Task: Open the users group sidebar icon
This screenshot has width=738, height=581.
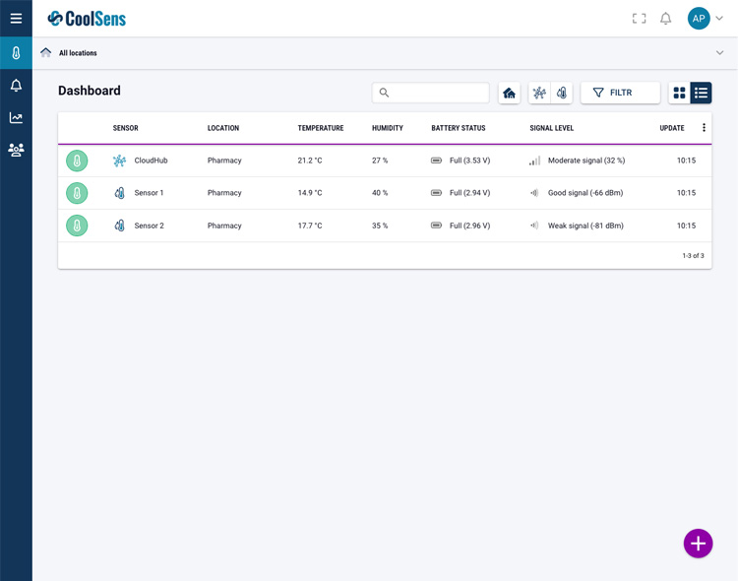Action: pos(16,151)
